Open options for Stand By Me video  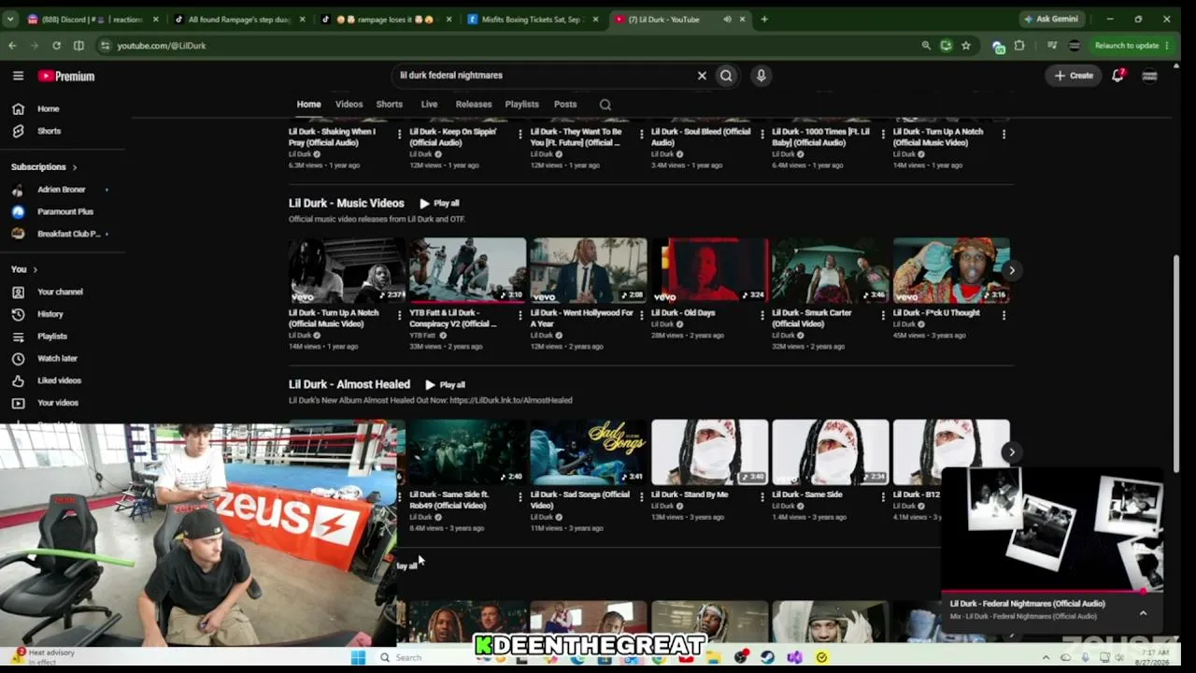click(762, 496)
